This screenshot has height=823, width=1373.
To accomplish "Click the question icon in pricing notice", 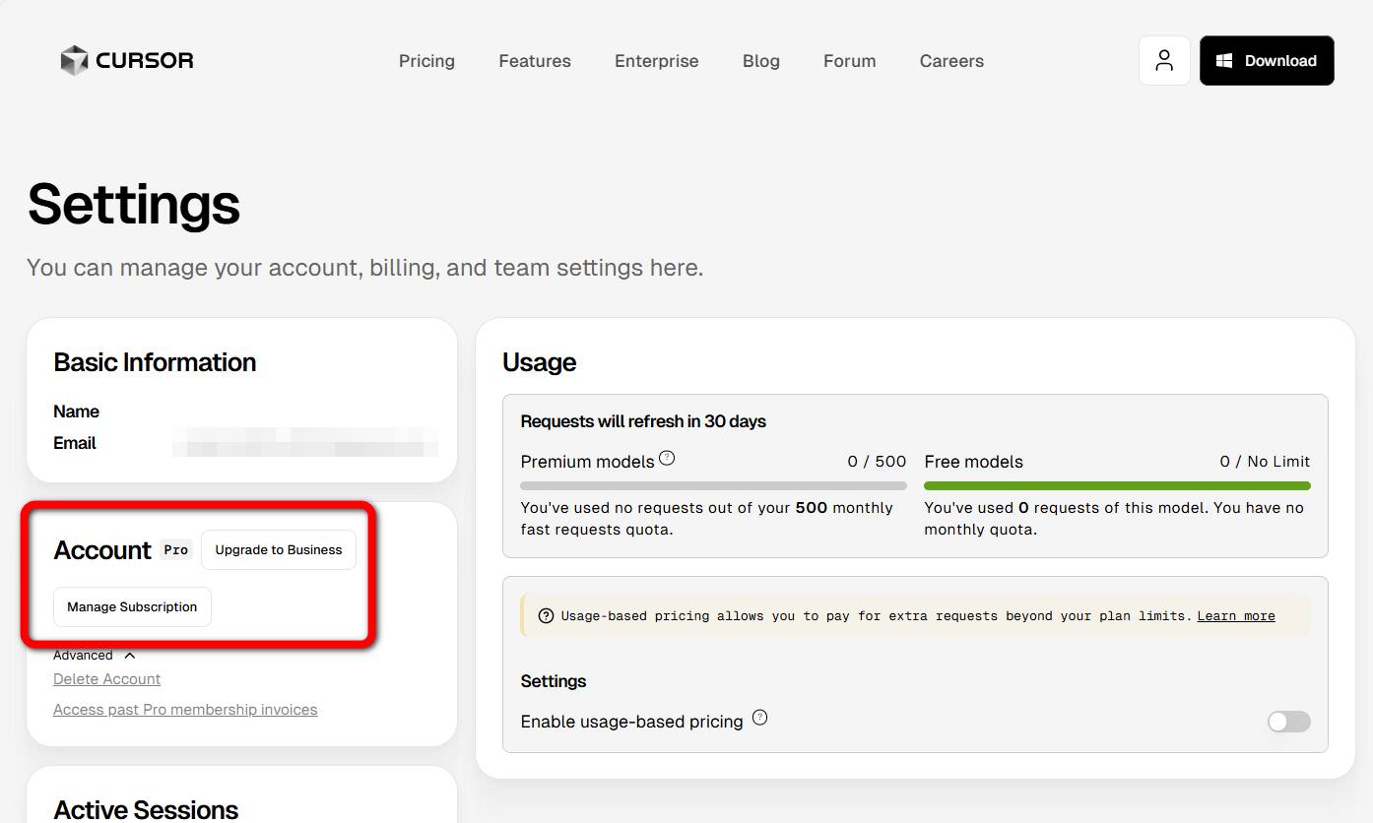I will [546, 616].
